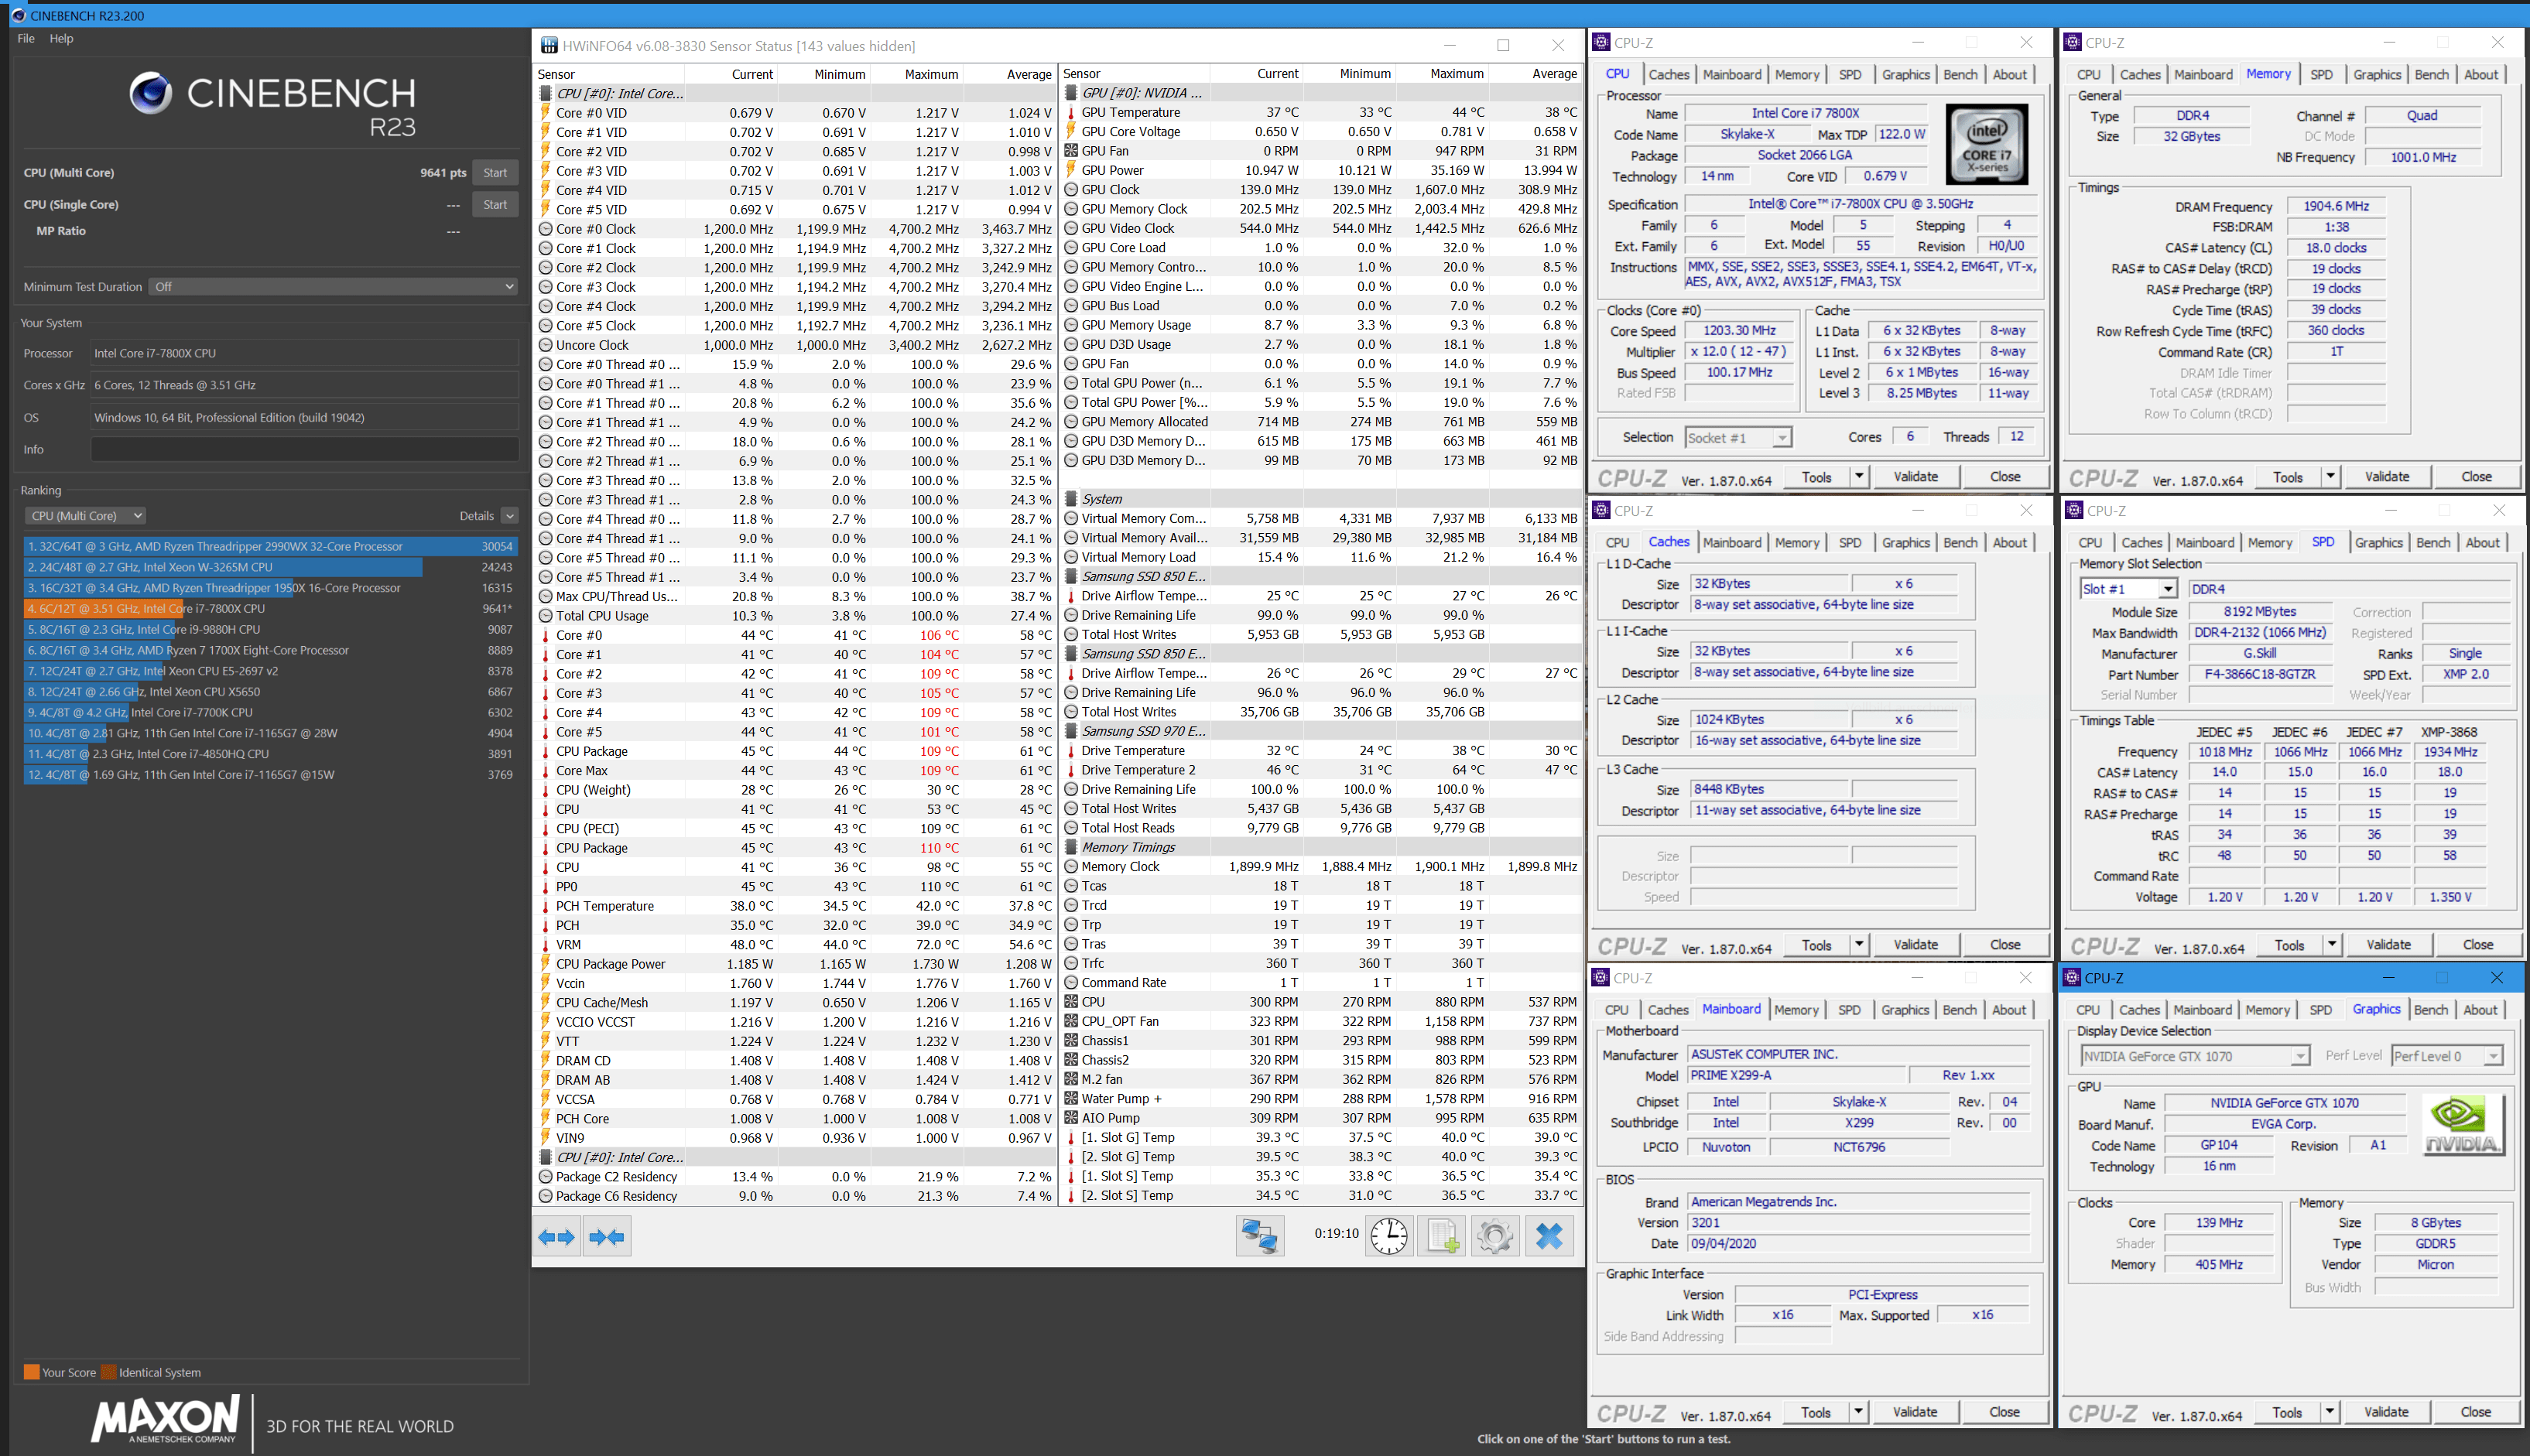Screen dimensions: 2530x1456
Task: Click system icon beside System section header
Action: 1070,499
